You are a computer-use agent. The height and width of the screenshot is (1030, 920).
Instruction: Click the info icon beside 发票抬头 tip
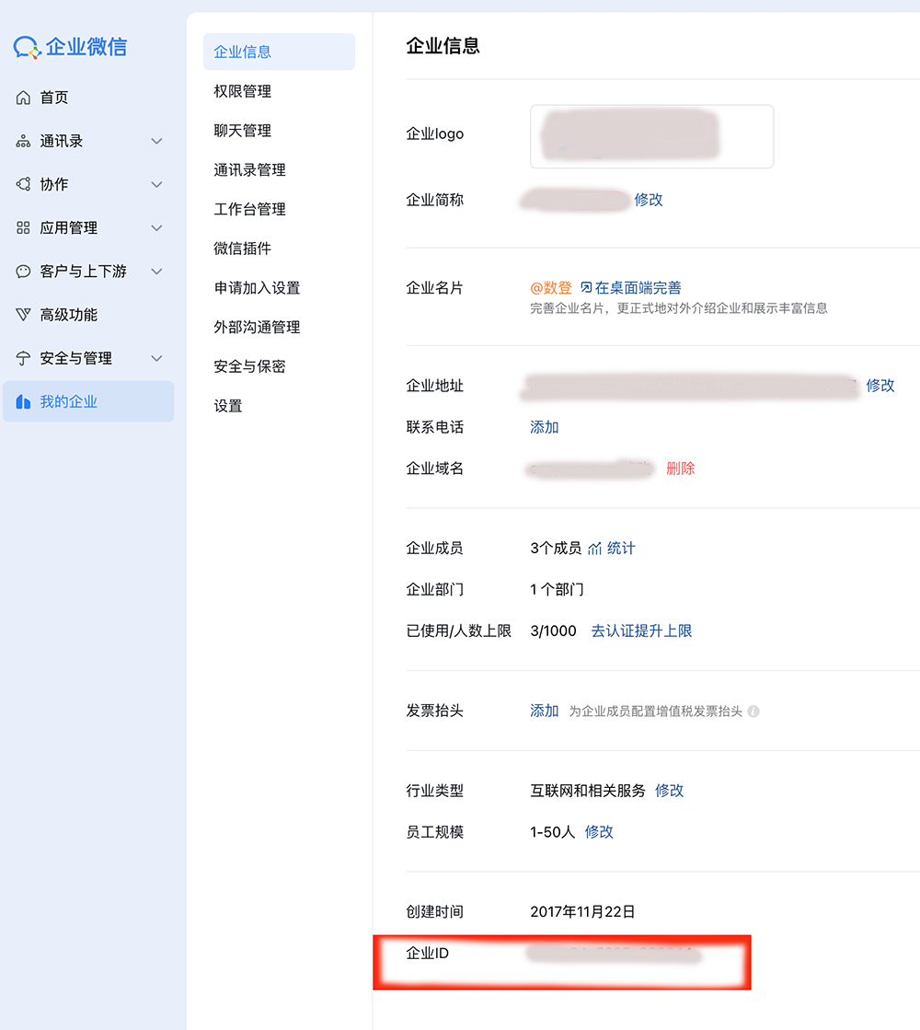click(753, 711)
